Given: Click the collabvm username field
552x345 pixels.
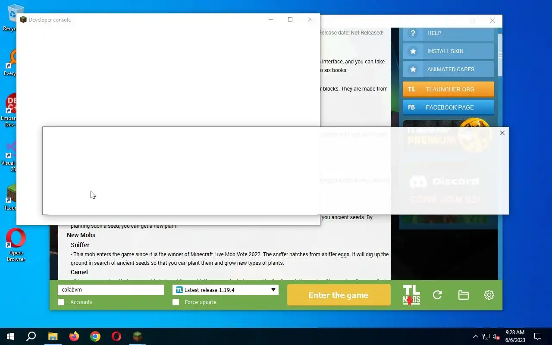Looking at the screenshot, I should click(111, 290).
